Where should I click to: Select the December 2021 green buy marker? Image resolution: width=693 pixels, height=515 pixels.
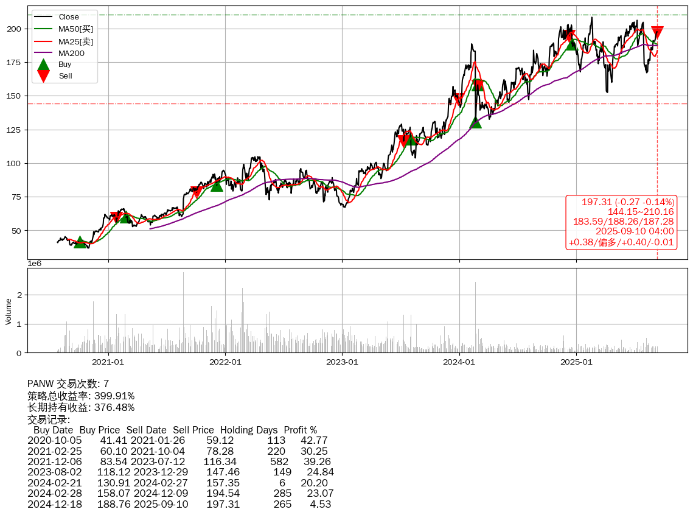(x=217, y=186)
